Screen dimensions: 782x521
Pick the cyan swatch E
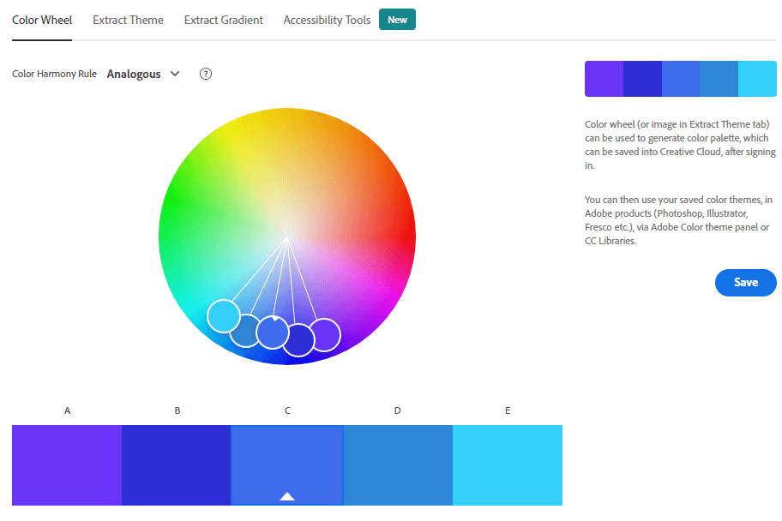(x=508, y=465)
